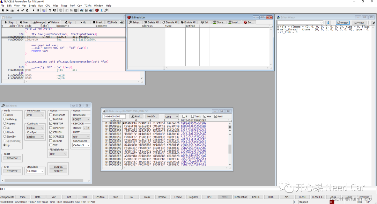Open the FLASH window from bottom toolbar
The height and width of the screenshot is (204, 377).
(x=302, y=197)
